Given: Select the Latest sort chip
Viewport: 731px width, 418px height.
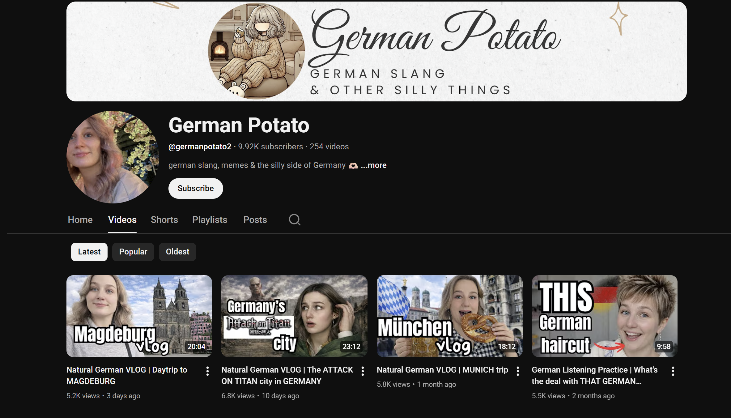Looking at the screenshot, I should 89,252.
